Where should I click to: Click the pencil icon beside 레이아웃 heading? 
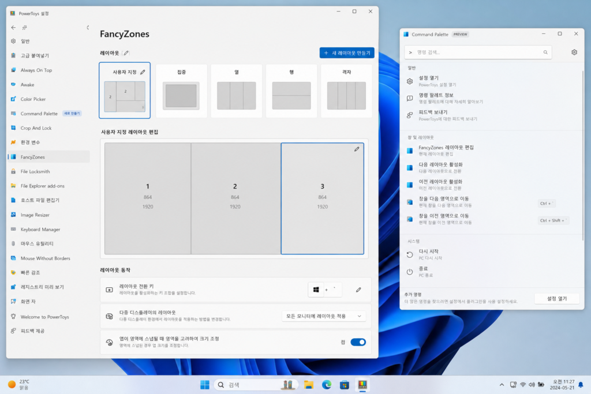tap(126, 53)
